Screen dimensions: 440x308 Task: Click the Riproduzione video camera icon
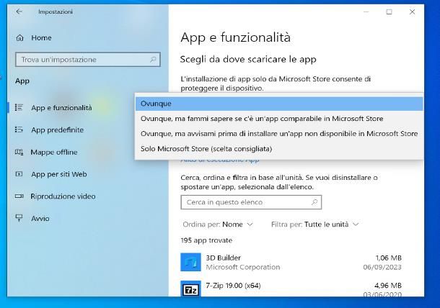pos(19,196)
